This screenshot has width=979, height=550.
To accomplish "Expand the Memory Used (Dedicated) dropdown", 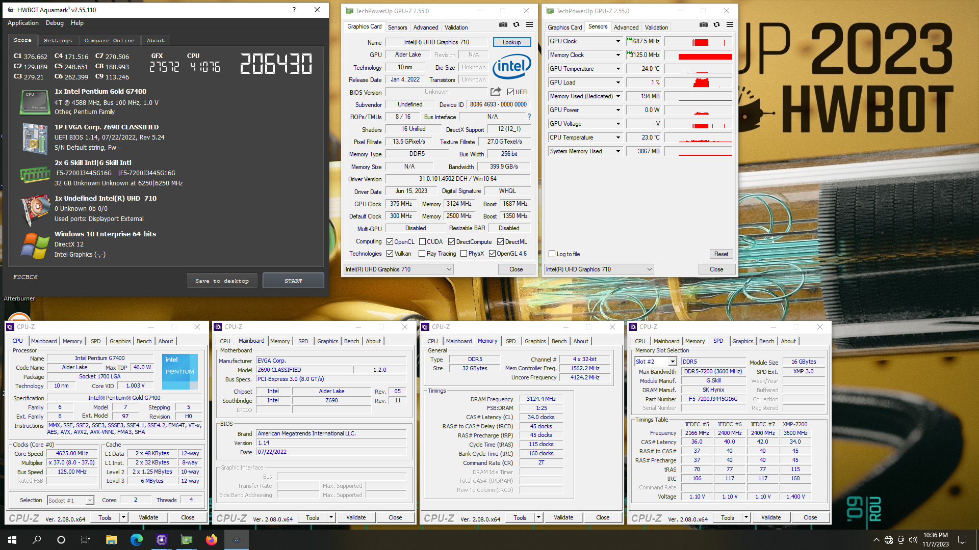I will pyautogui.click(x=618, y=96).
